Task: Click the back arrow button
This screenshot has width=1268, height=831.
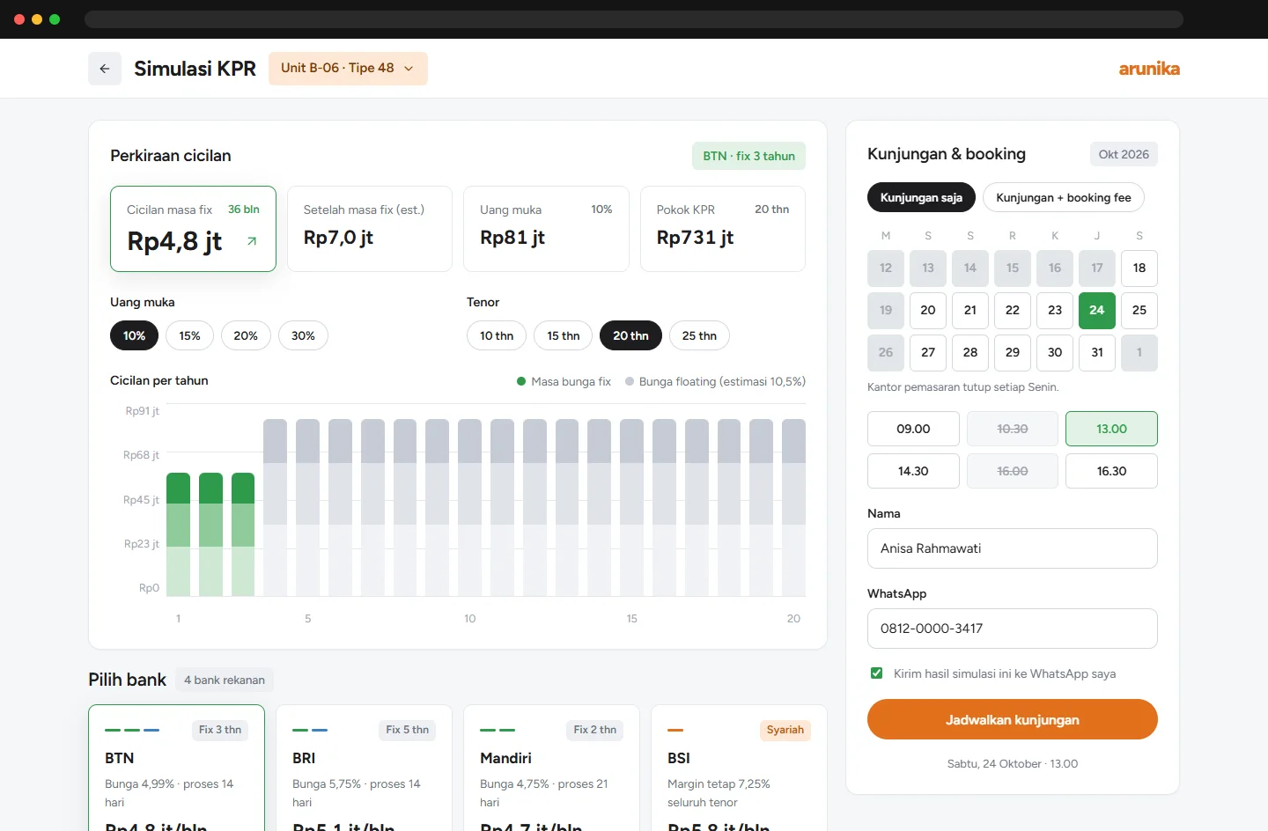Action: (105, 69)
